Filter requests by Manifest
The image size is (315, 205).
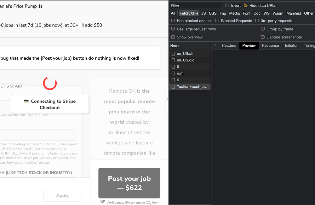tap(294, 13)
